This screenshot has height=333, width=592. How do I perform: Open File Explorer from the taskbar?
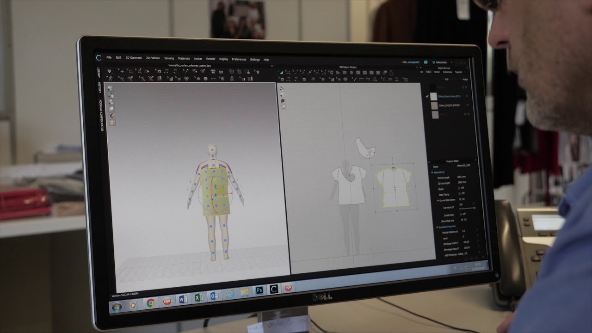tap(245, 293)
